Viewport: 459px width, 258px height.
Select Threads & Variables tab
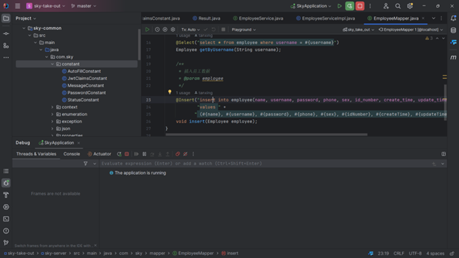pos(36,154)
